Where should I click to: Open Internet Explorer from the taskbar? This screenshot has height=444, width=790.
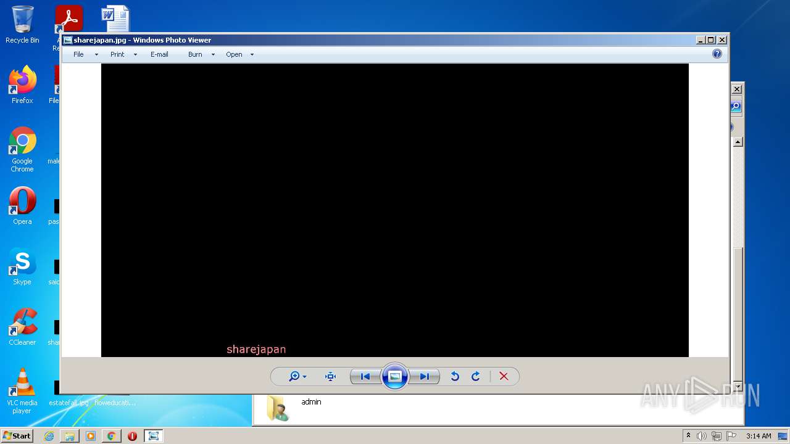(x=49, y=436)
